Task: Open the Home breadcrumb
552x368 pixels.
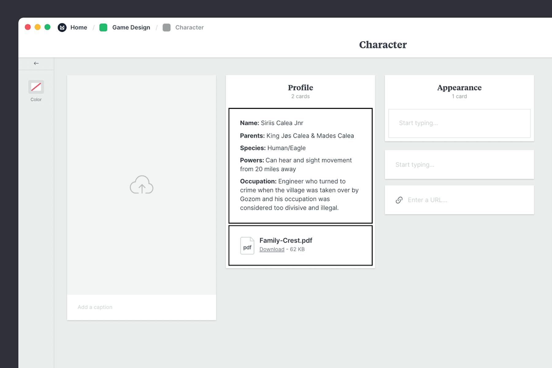Action: click(79, 27)
